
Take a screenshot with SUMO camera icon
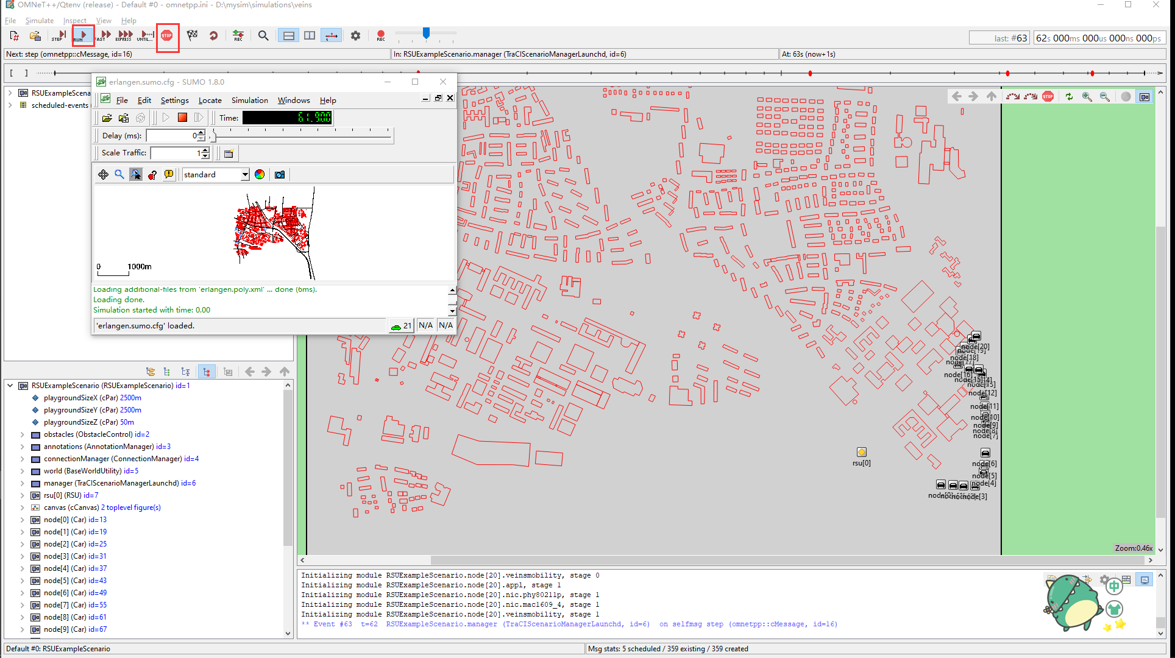tap(279, 175)
